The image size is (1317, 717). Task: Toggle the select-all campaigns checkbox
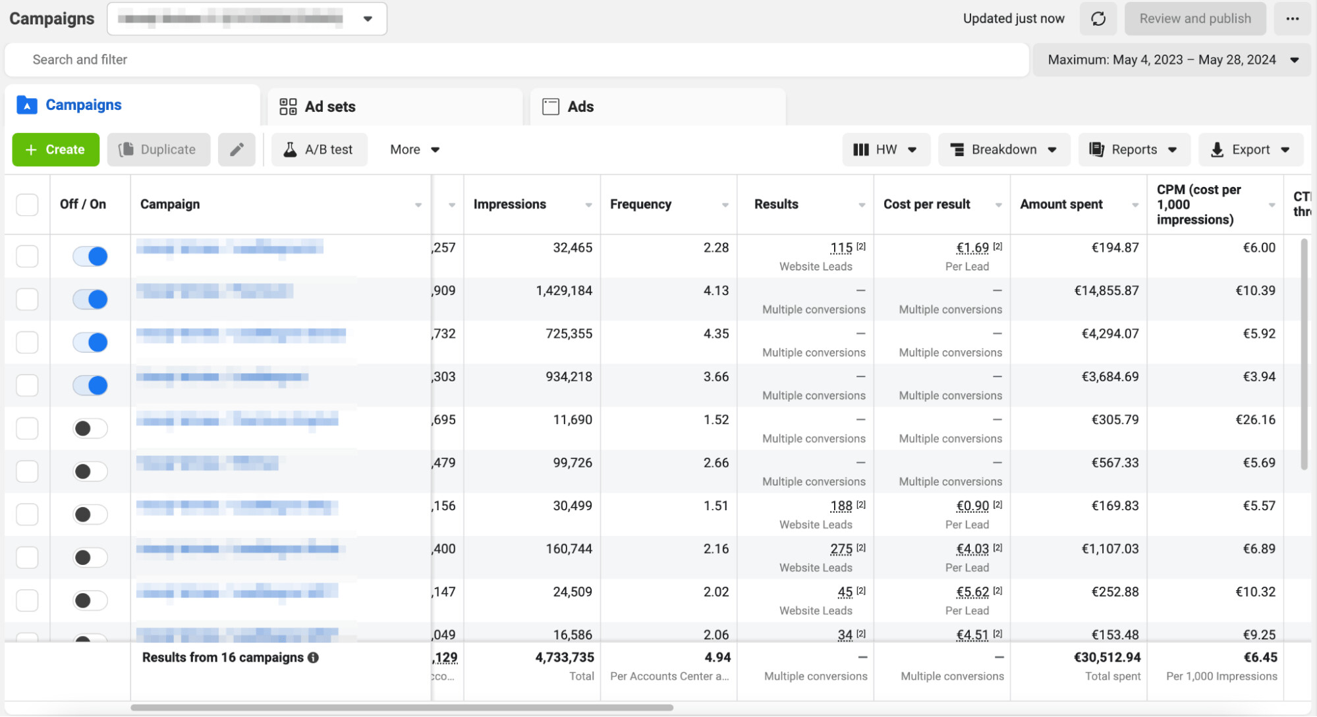pos(27,204)
